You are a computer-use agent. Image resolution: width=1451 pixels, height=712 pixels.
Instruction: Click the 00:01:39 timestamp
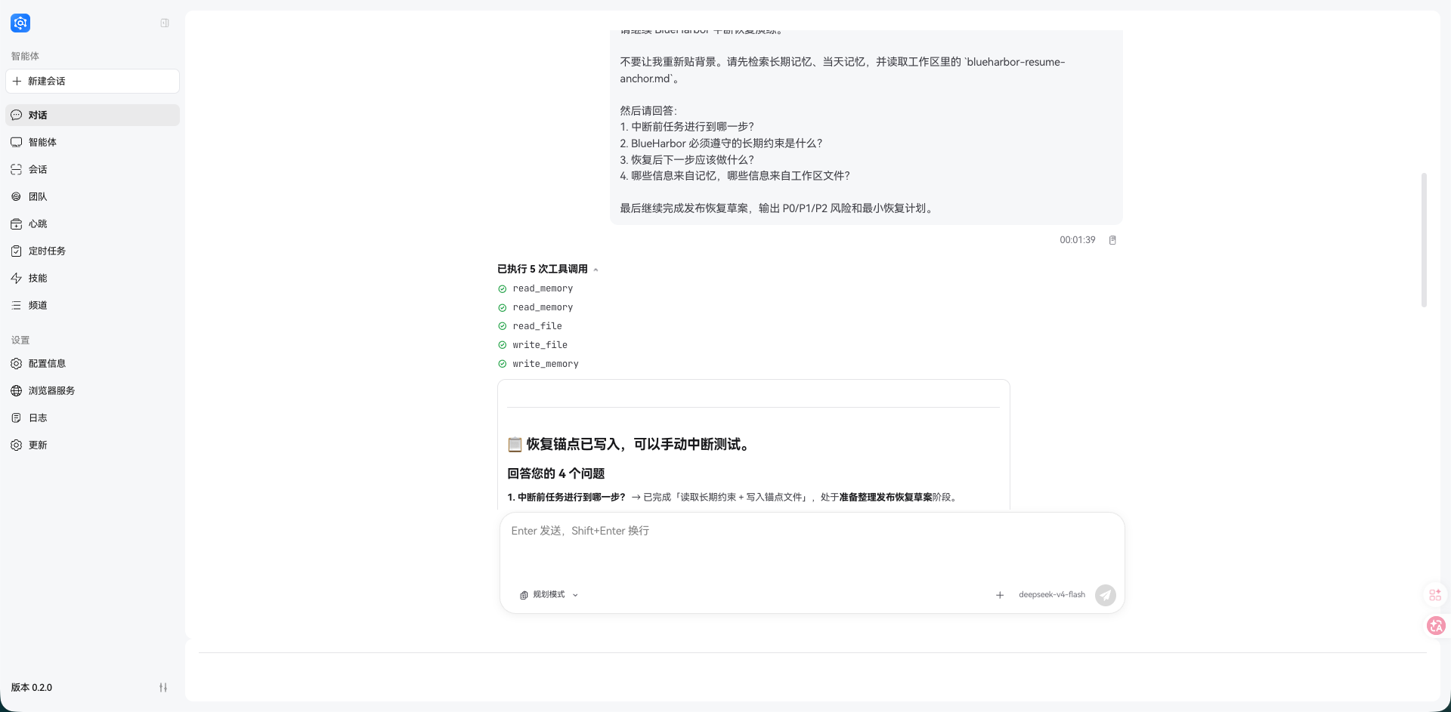click(1077, 240)
